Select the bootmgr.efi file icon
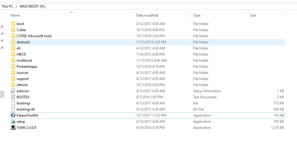Screen dimensions: 297x164 pos(13,109)
